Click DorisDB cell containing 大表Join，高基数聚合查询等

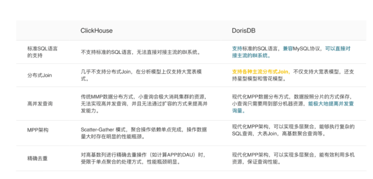tap(293, 130)
